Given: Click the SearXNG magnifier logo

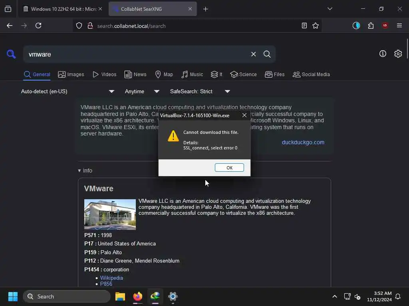Looking at the screenshot, I should (11, 54).
